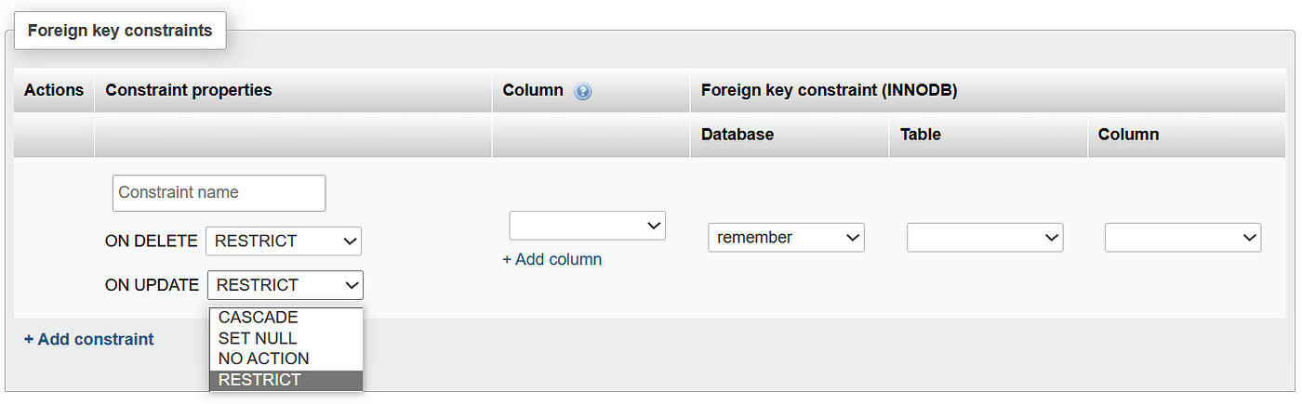
Task: Click the + Add column link
Action: tap(552, 259)
